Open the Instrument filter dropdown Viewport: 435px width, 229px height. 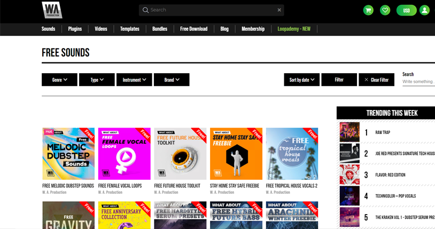tap(134, 80)
